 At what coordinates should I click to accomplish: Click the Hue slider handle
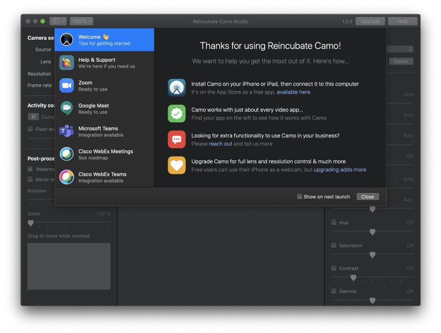tap(373, 232)
